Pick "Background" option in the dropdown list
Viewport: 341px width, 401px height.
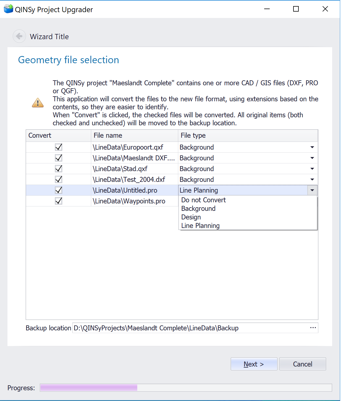(x=198, y=209)
